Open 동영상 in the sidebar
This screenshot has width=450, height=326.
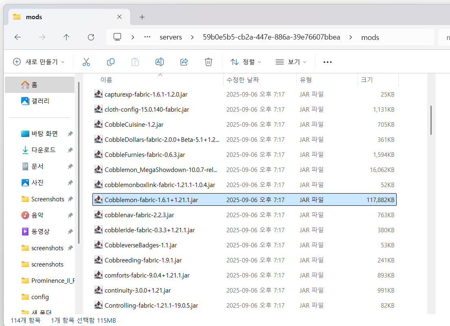coord(40,231)
